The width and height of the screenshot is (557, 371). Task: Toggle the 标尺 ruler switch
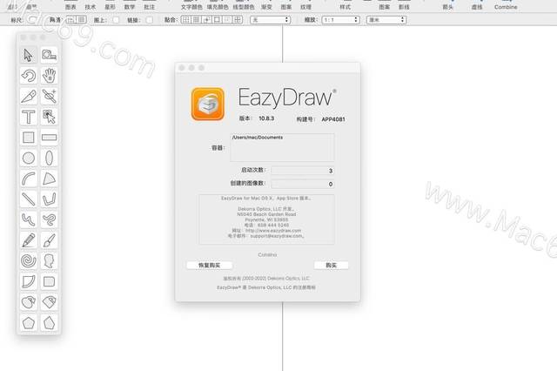pos(33,20)
